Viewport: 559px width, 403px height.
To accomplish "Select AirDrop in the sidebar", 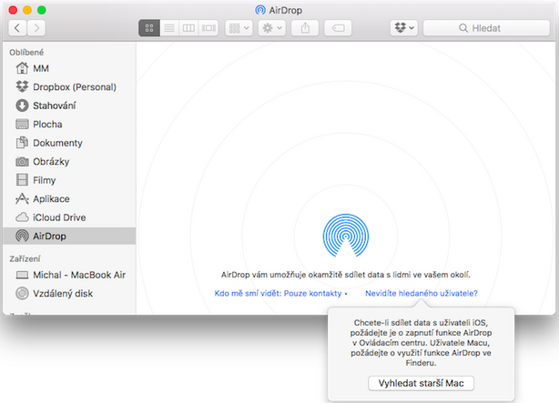I will pos(69,236).
